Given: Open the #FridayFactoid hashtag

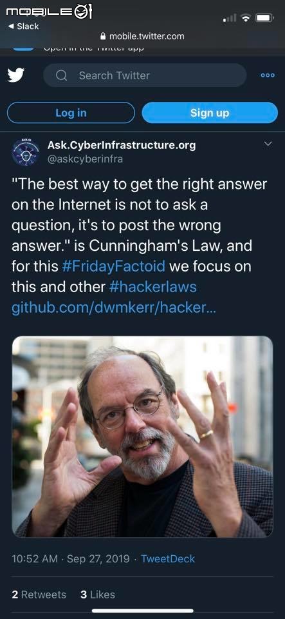Looking at the screenshot, I should 113,266.
